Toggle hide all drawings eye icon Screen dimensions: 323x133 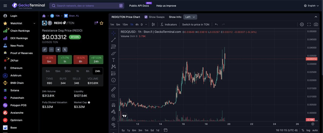coord(113,125)
